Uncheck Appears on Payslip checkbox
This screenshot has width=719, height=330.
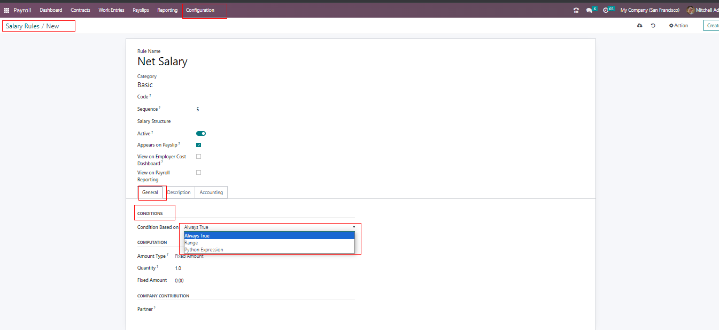point(199,145)
